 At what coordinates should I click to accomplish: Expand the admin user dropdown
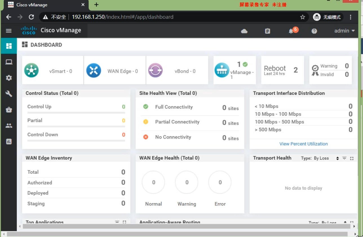click(344, 31)
